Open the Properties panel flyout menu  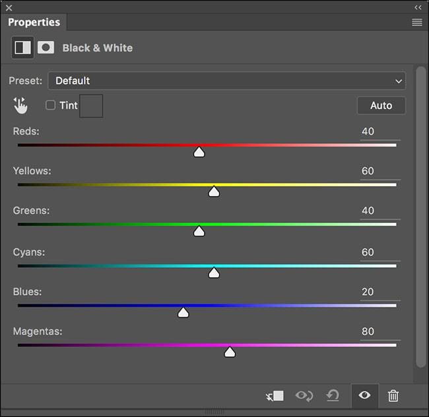click(x=417, y=22)
